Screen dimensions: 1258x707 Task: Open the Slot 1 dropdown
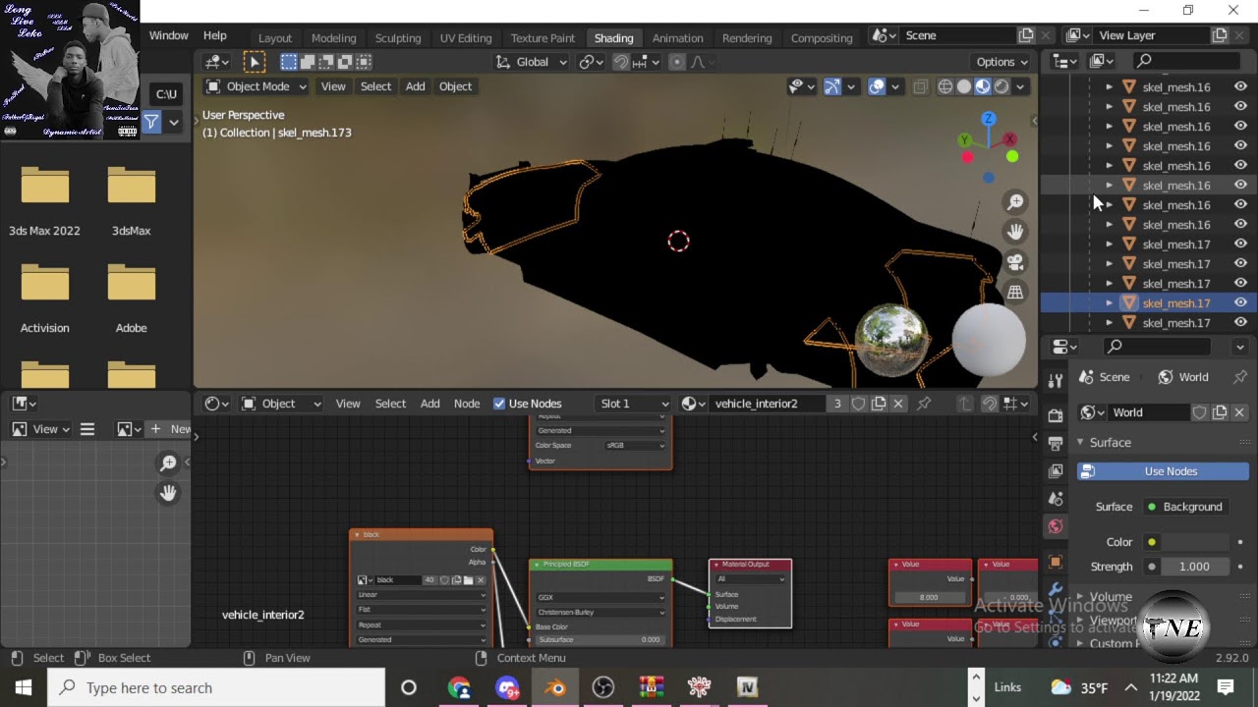tap(633, 404)
